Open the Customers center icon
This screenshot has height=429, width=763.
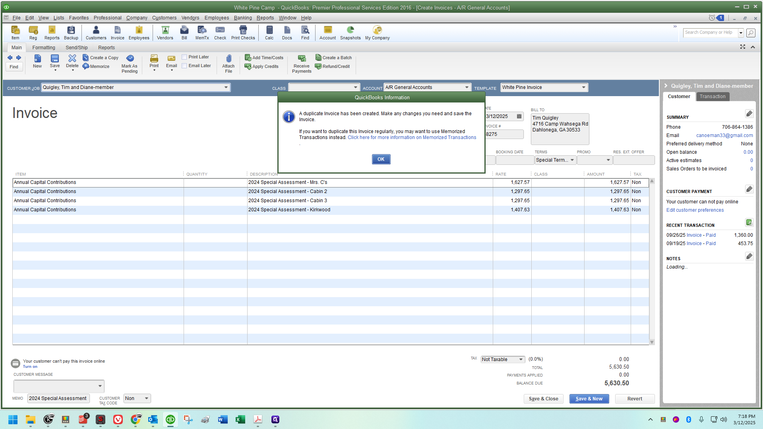[x=96, y=33]
